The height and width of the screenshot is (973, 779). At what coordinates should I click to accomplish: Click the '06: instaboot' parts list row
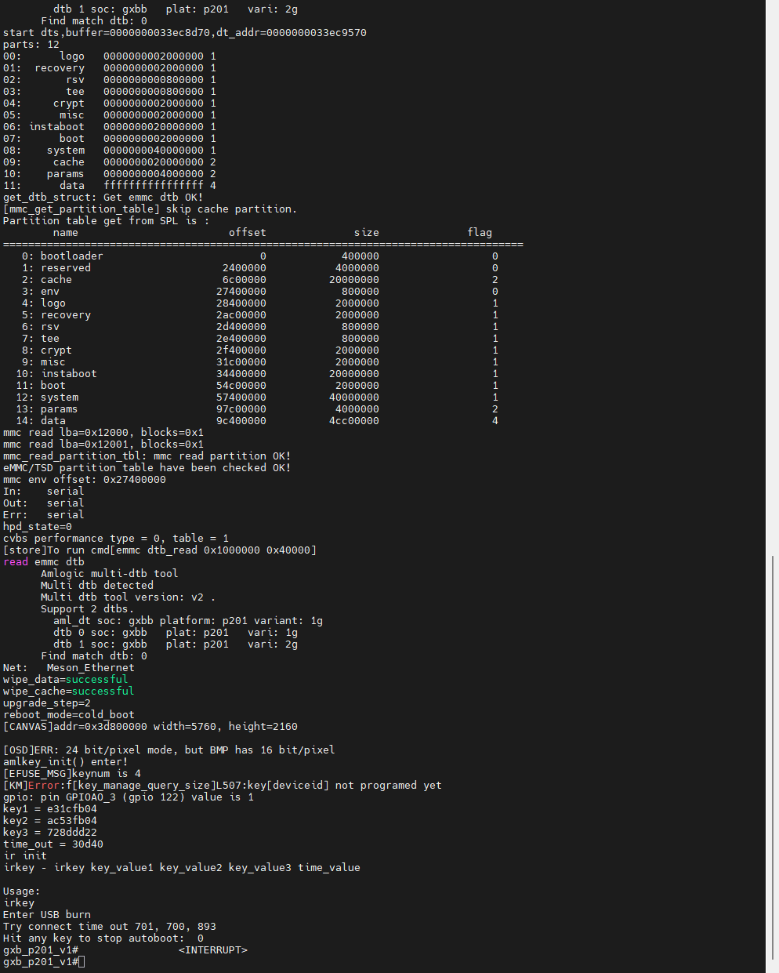(x=110, y=127)
